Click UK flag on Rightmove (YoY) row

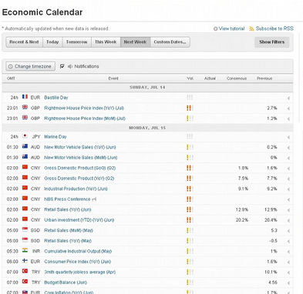pyautogui.click(x=25, y=107)
